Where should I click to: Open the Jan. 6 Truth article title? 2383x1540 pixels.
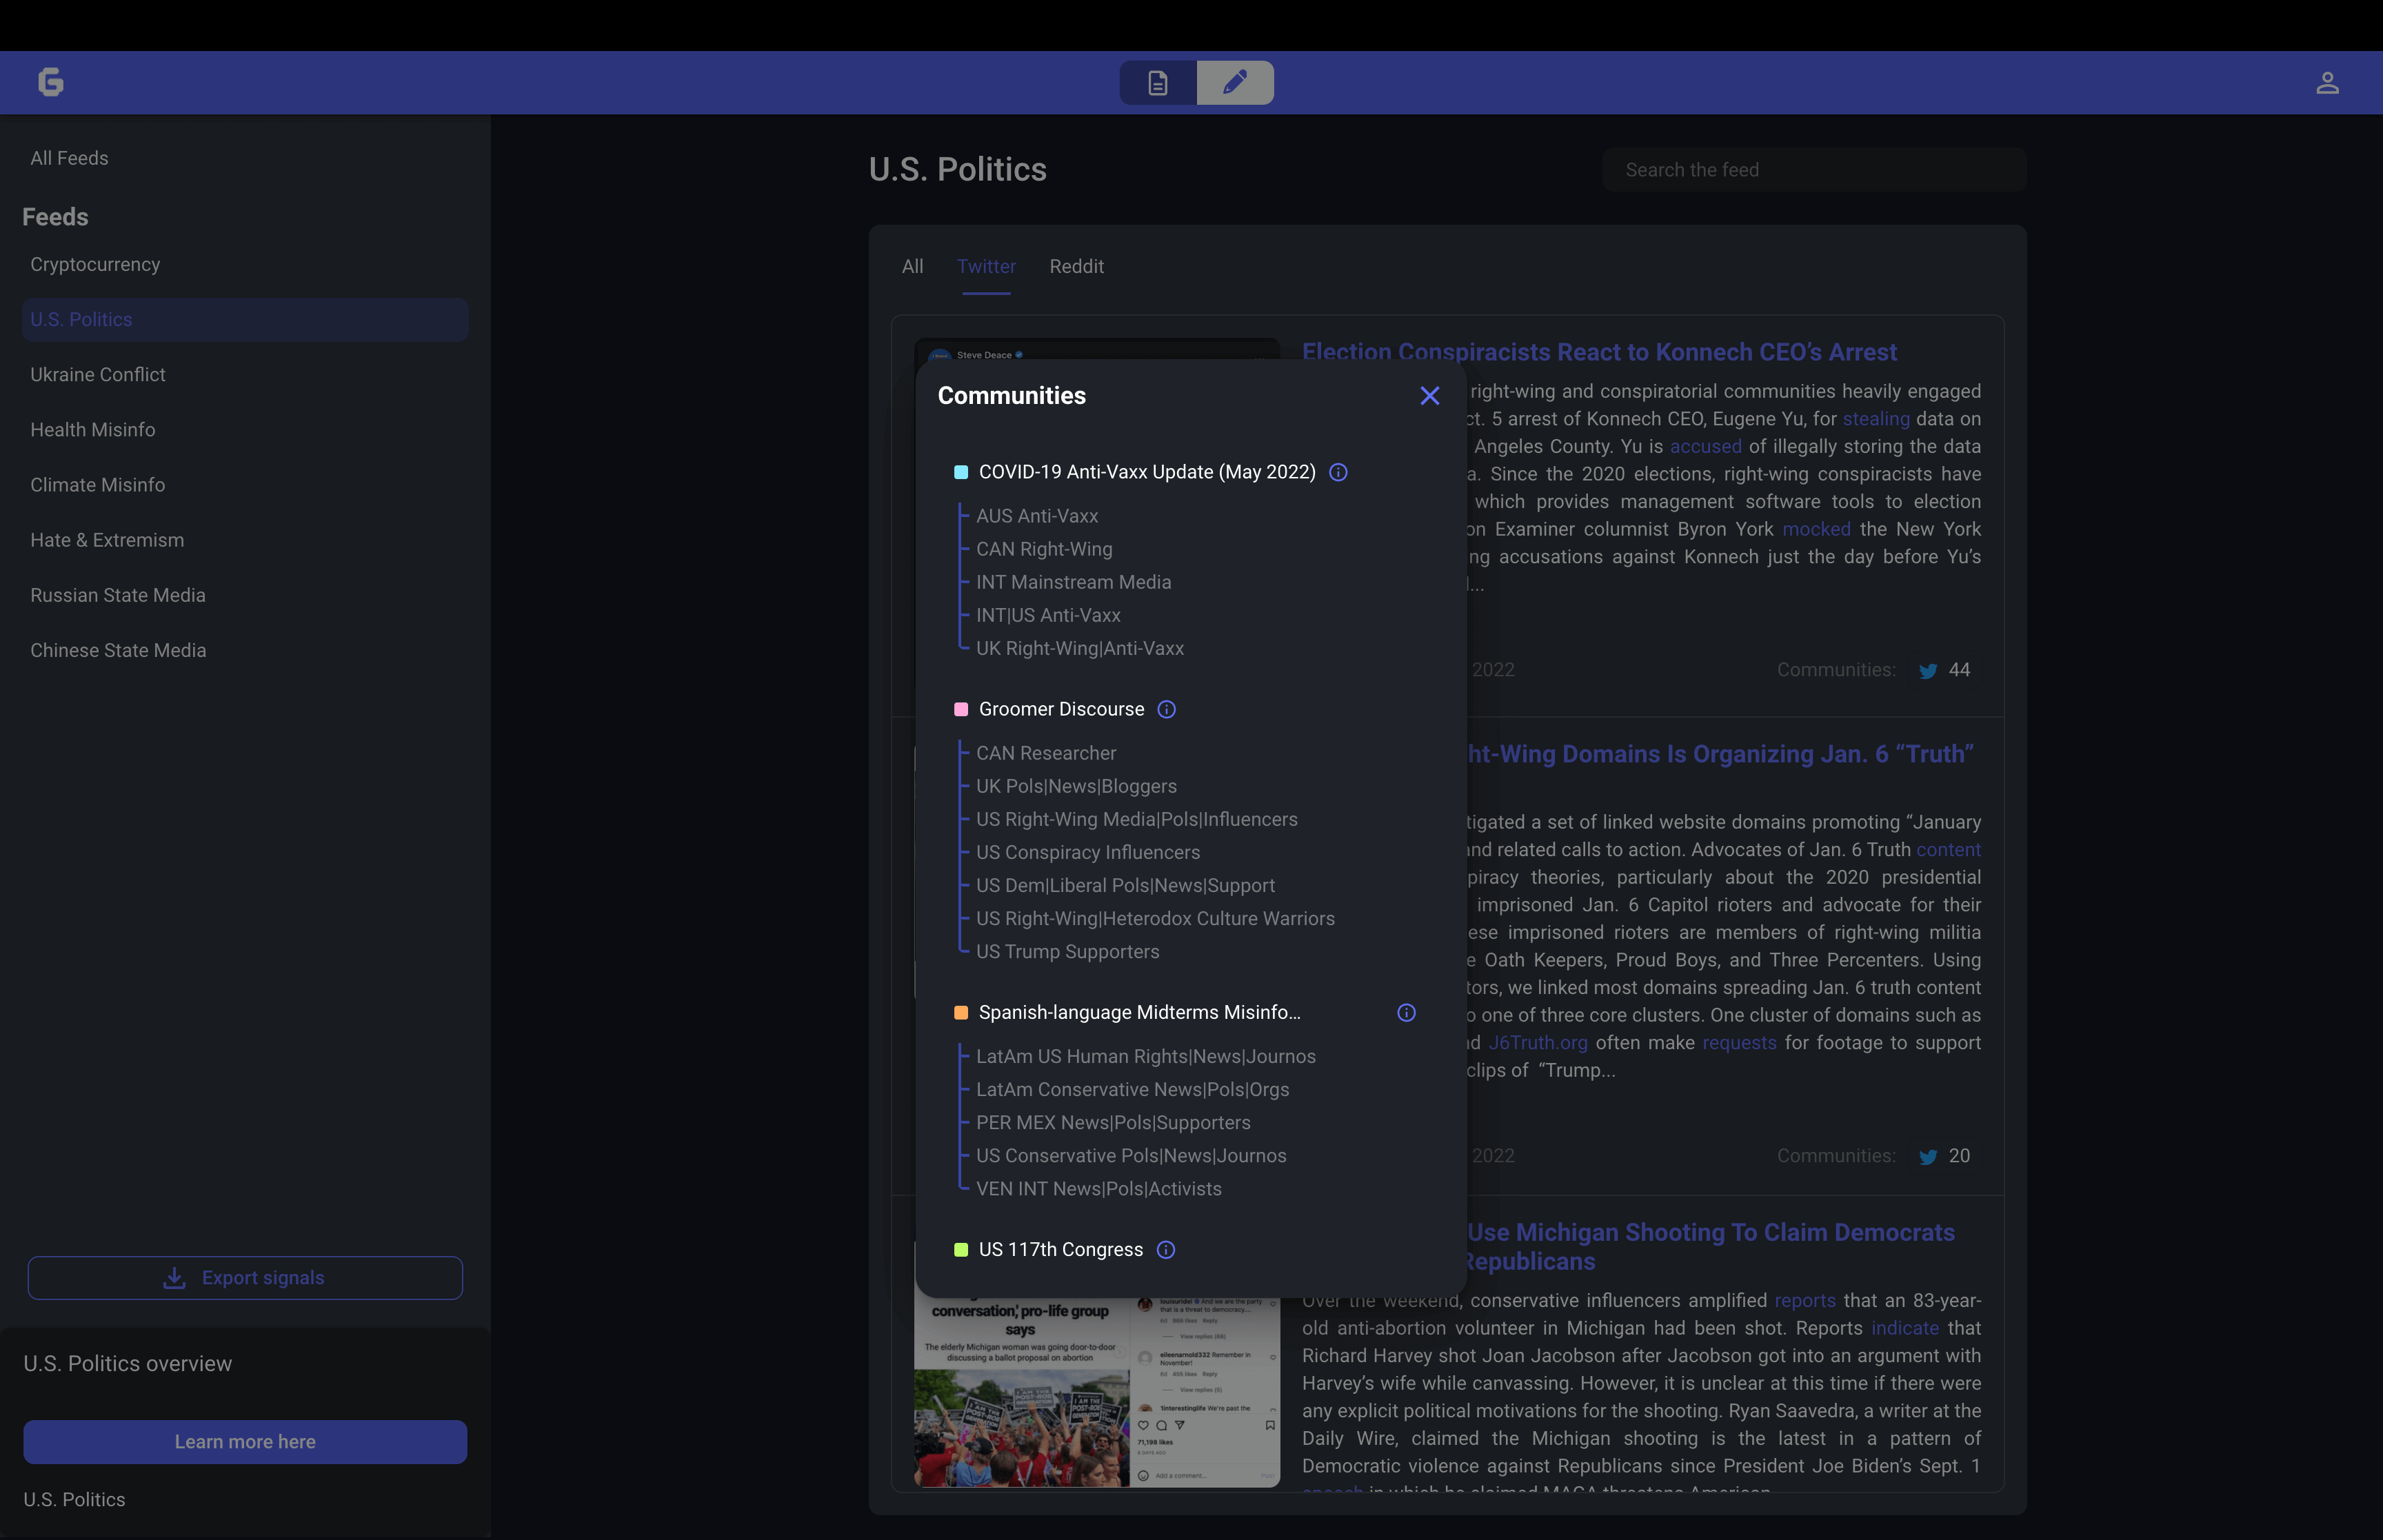tap(1720, 754)
